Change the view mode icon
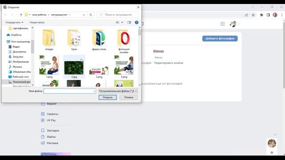 click(118, 23)
